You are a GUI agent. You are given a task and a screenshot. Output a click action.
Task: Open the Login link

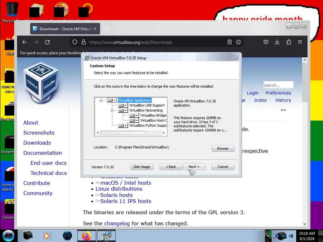tap(253, 93)
